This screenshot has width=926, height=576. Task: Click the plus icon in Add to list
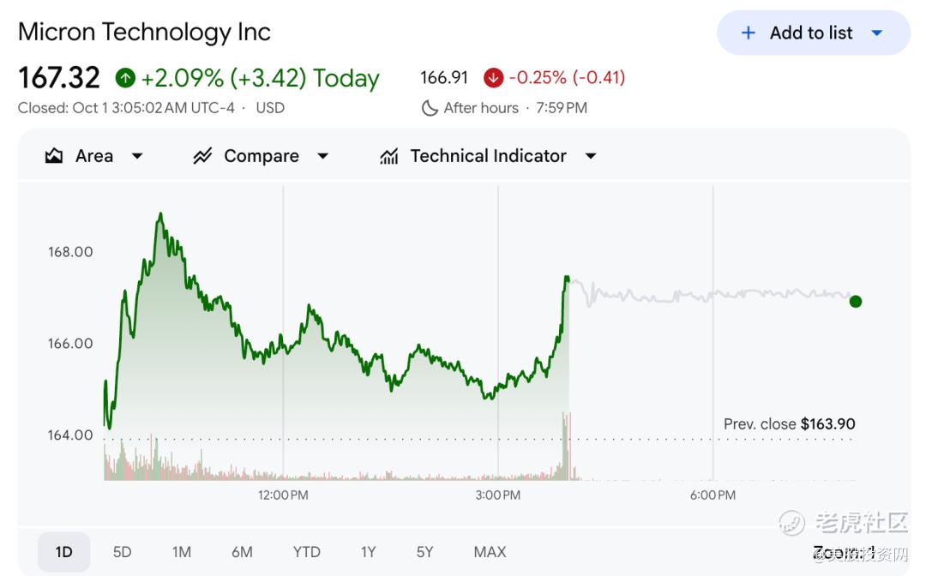748,33
